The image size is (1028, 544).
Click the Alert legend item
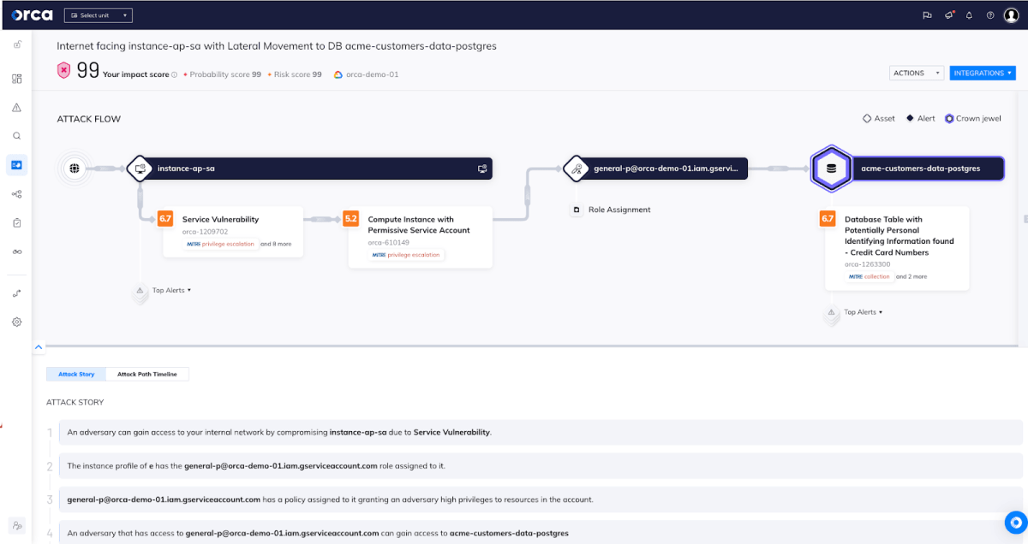920,119
